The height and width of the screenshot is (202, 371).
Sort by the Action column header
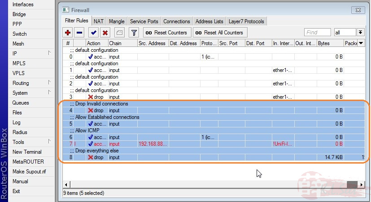[x=97, y=43]
